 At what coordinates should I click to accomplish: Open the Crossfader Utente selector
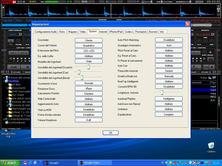[89, 40]
